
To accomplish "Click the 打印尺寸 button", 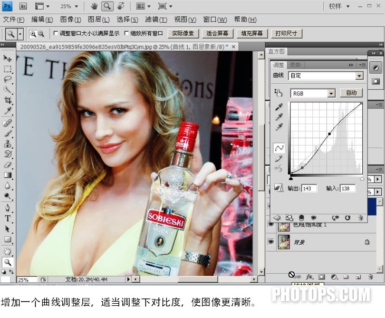I will 286,33.
